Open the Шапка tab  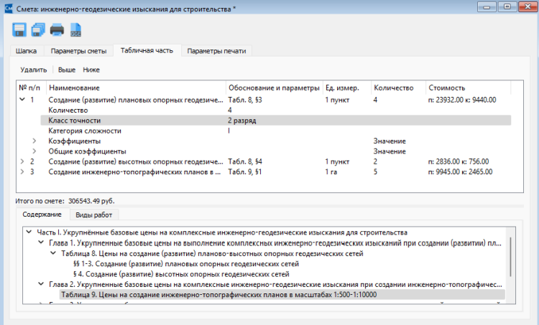[27, 51]
